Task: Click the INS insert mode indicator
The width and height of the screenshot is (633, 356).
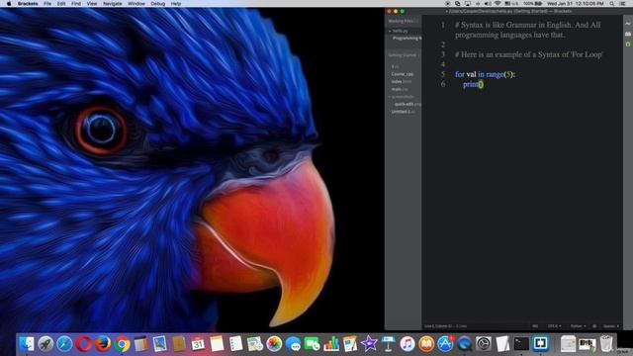Action: tap(535, 326)
